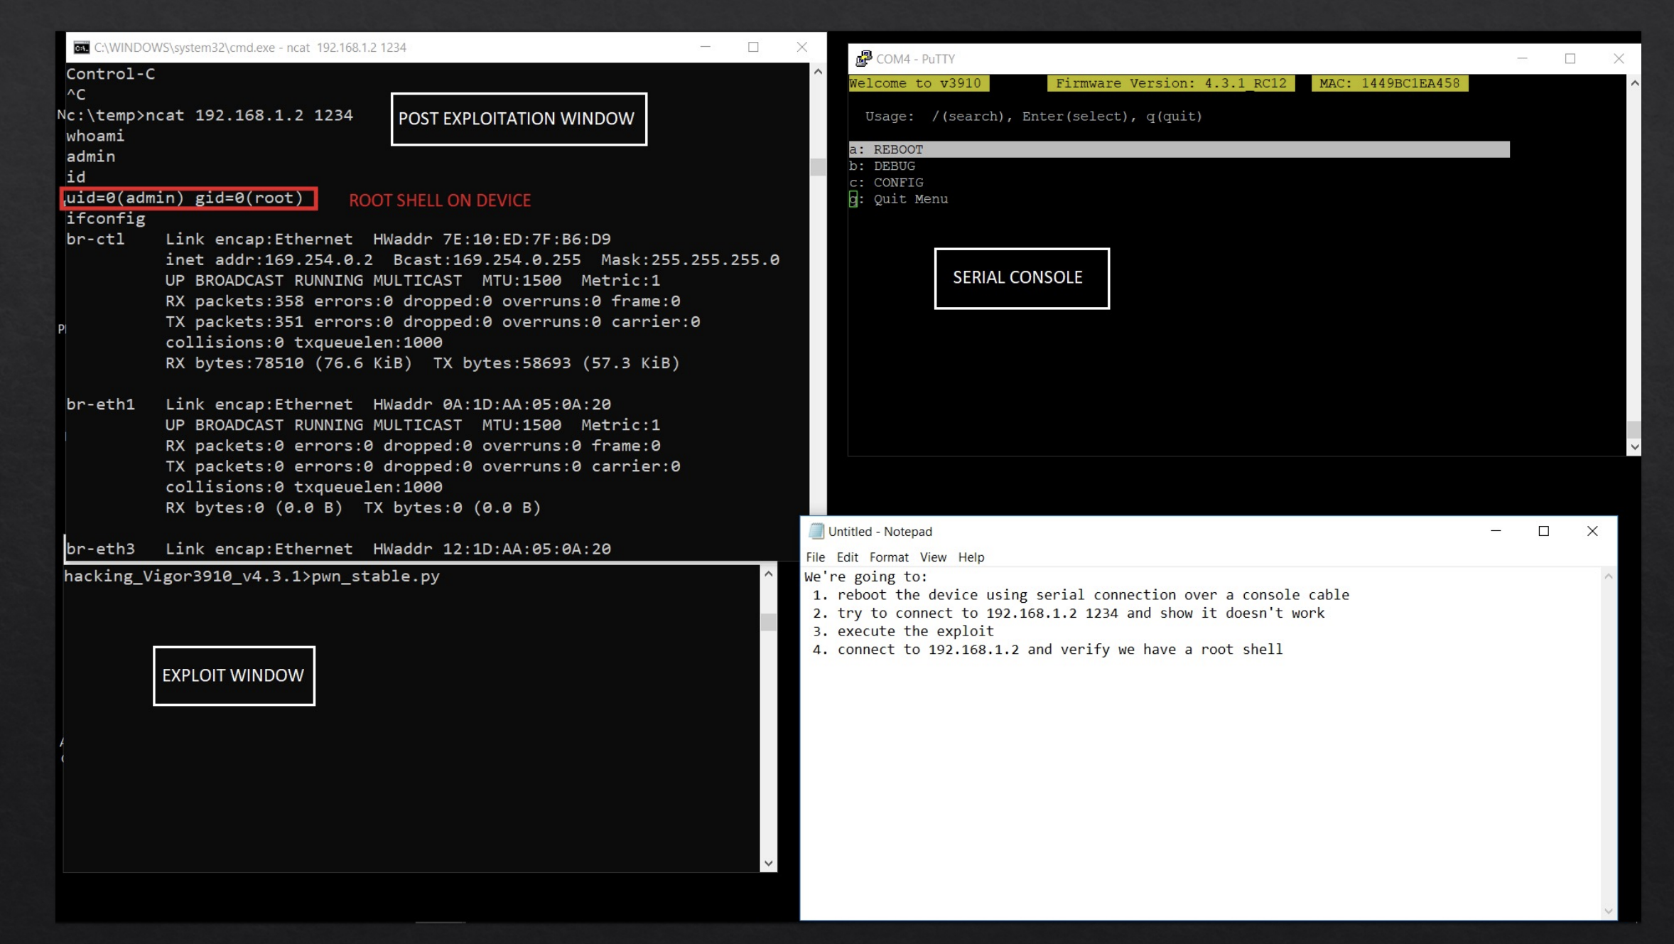Open the Edit menu in Notepad
Viewport: 1674px width, 944px height.
point(848,557)
